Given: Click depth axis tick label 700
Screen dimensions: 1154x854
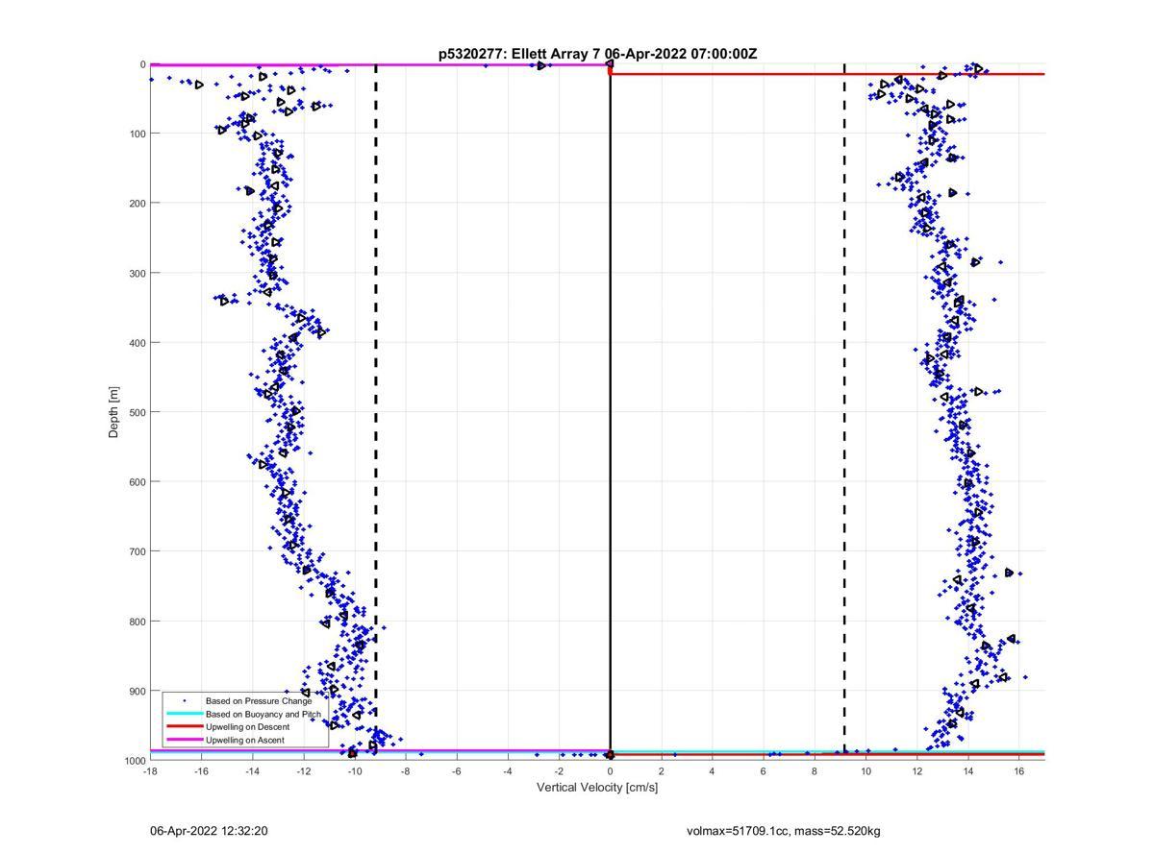Looking at the screenshot, I should click(x=137, y=551).
